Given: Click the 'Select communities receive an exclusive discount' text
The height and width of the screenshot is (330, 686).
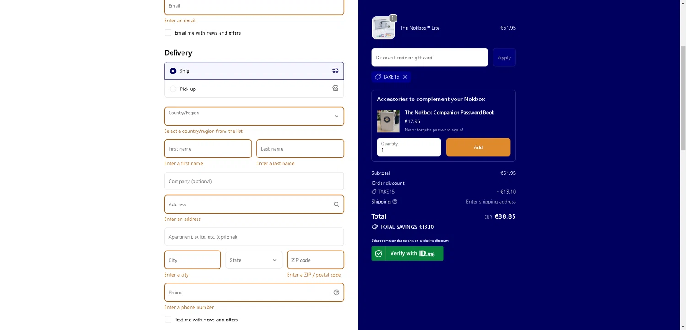Looking at the screenshot, I should click(410, 241).
